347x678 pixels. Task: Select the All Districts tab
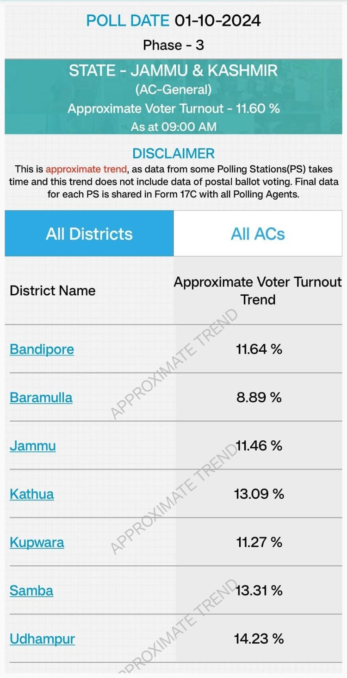(89, 234)
